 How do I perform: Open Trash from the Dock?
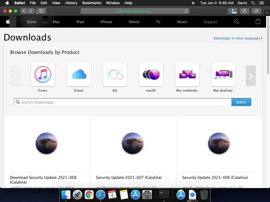[x=204, y=195]
